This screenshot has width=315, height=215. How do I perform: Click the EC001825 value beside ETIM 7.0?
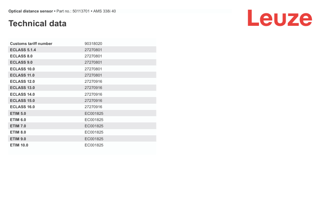point(94,126)
